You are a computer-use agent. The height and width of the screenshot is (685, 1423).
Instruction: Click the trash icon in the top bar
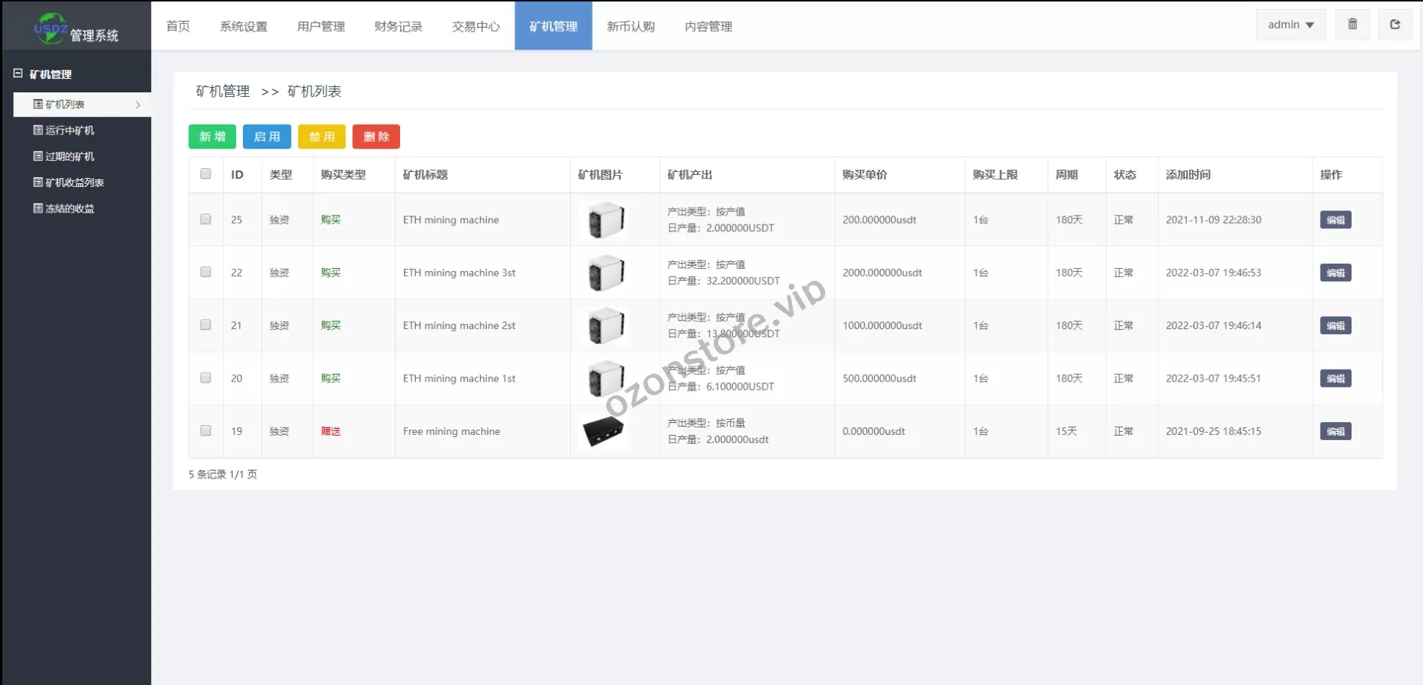[1352, 25]
